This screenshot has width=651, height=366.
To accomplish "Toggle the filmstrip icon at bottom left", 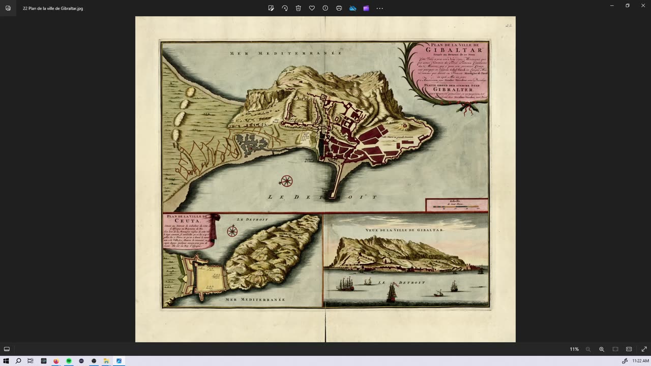I will tap(7, 349).
